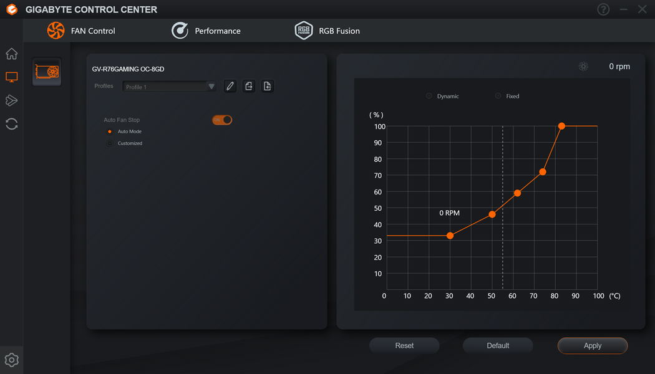Screen dimensions: 655x374
Task: Toggle the Auto Fan Stop switch
Action: click(222, 120)
